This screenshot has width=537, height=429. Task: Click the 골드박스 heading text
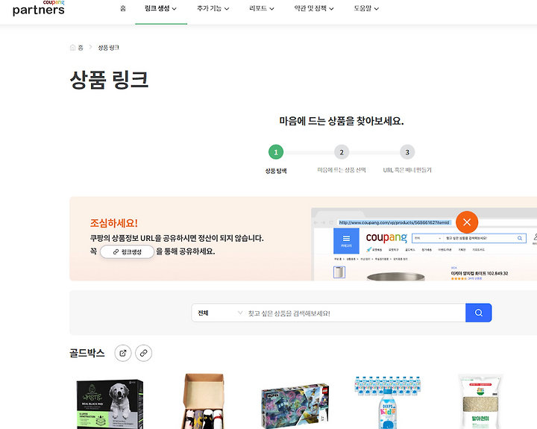pyautogui.click(x=87, y=353)
